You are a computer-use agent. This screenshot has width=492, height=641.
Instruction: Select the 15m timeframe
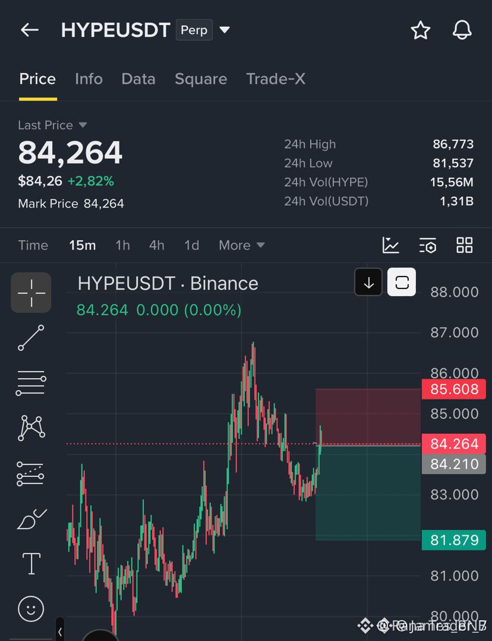tap(82, 245)
